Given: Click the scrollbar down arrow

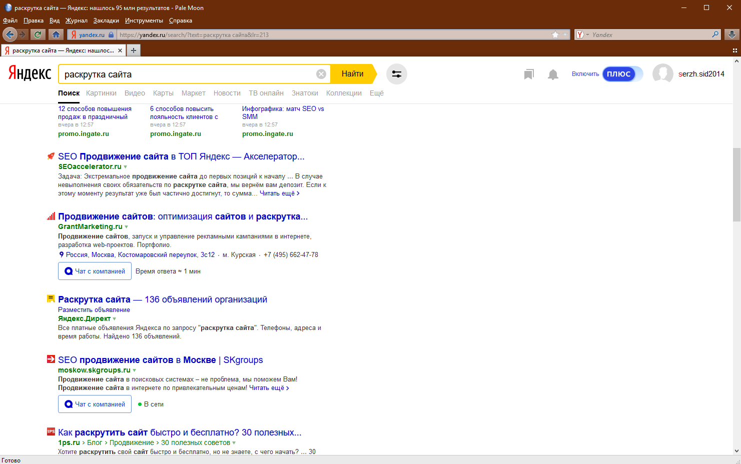Looking at the screenshot, I should tap(736, 451).
